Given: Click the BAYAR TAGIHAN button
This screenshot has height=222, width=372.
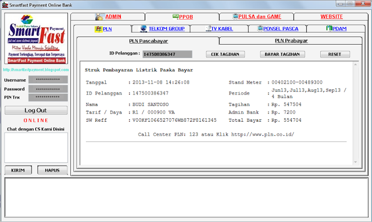Looking at the screenshot, I should [x=282, y=54].
